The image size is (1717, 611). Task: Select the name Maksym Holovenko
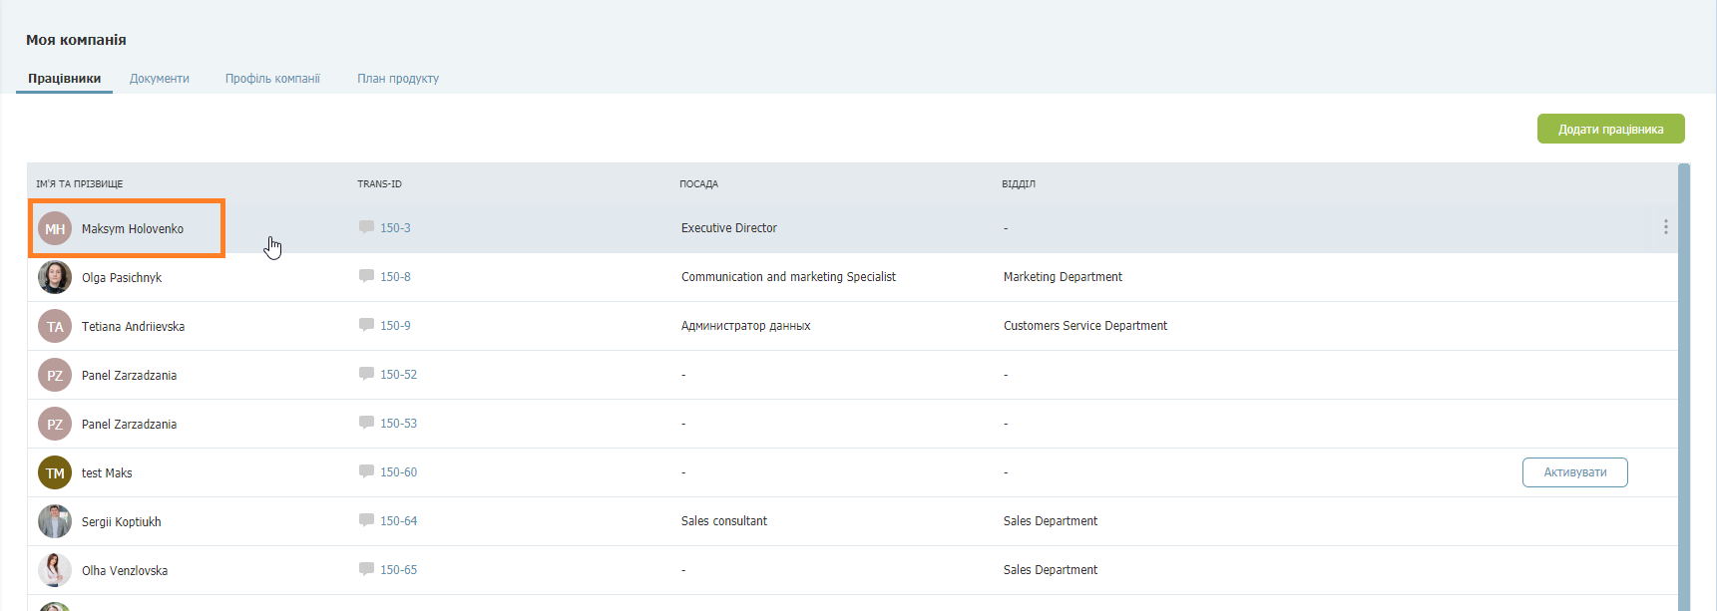coord(133,229)
